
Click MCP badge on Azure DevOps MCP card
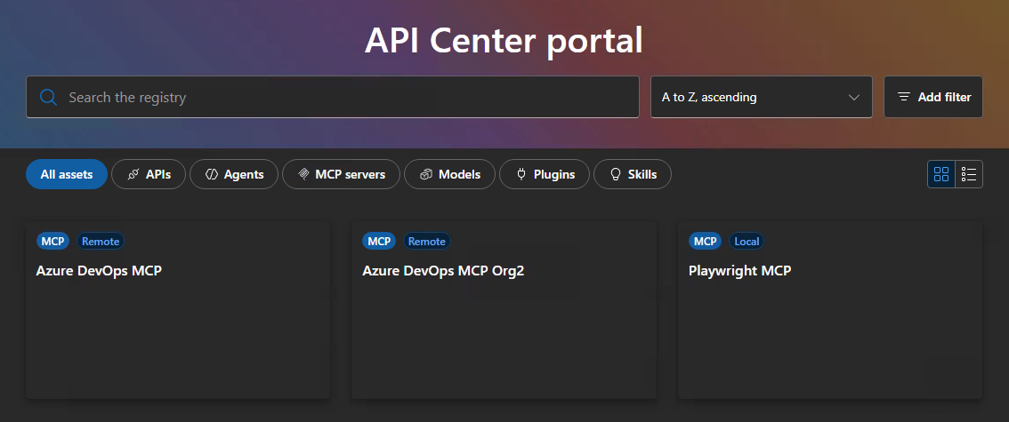coord(52,242)
